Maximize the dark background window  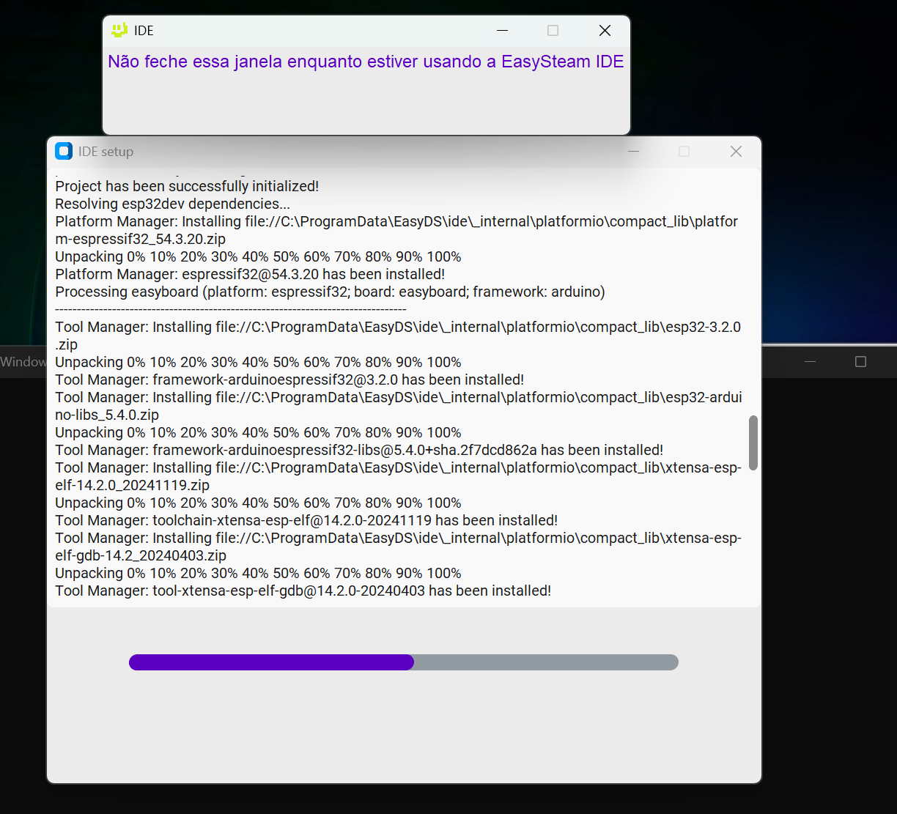(861, 362)
